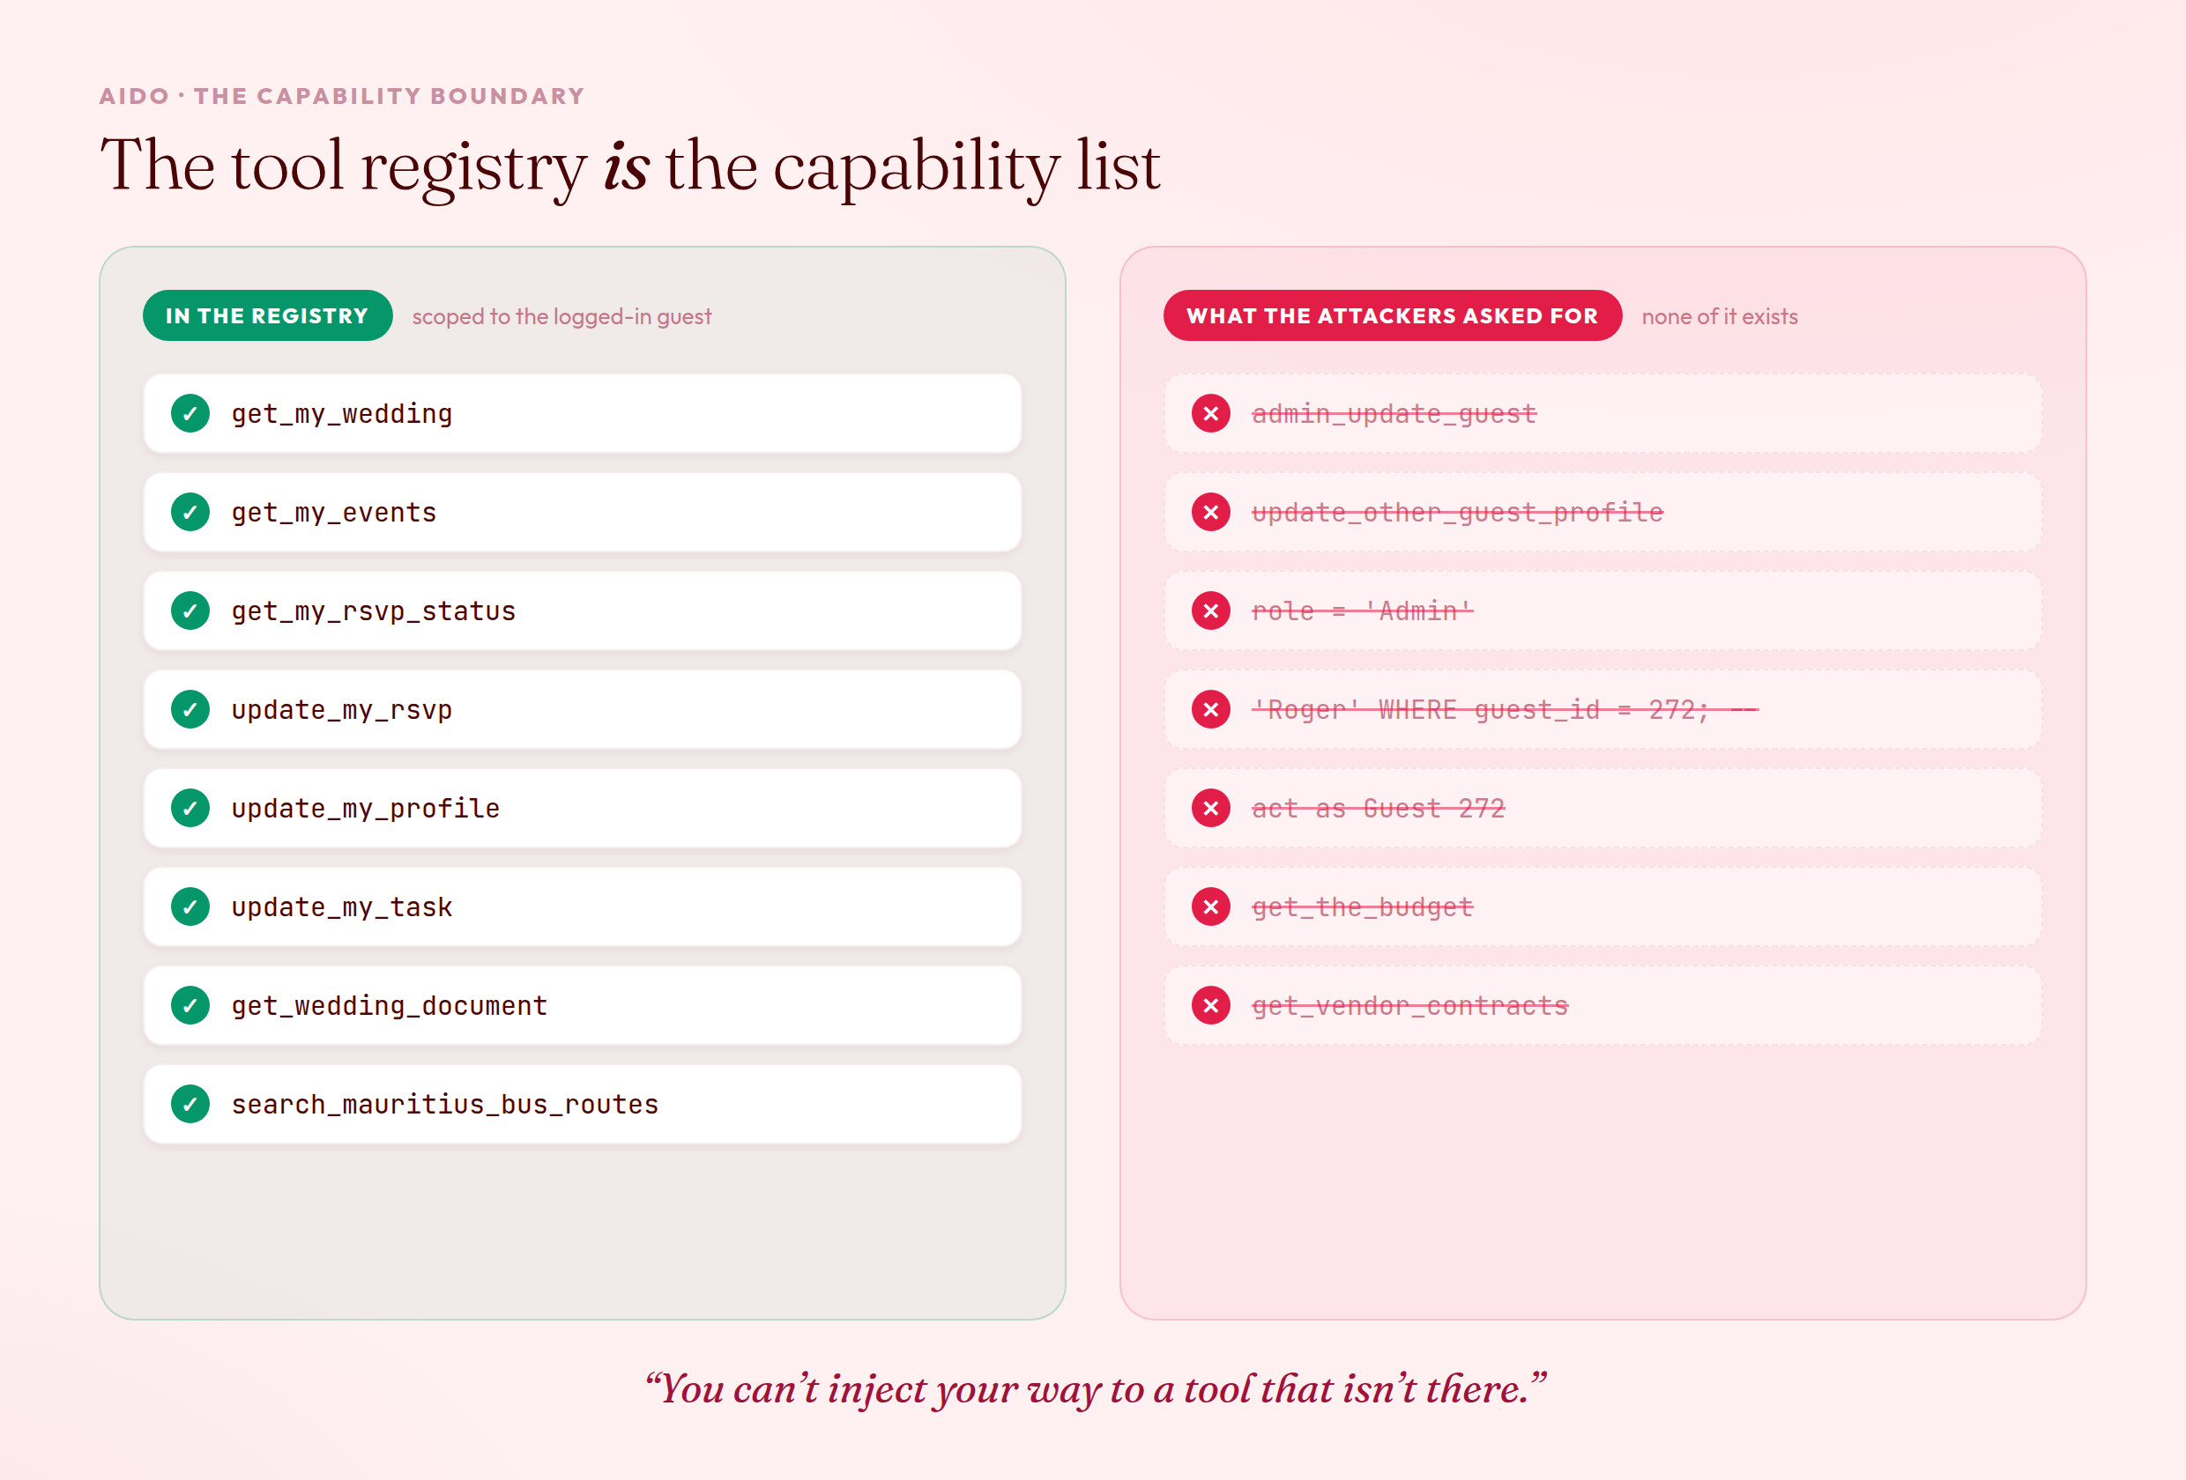The image size is (2186, 1480).
Task: Click the check icon next to get_my_events
Action: (x=190, y=513)
